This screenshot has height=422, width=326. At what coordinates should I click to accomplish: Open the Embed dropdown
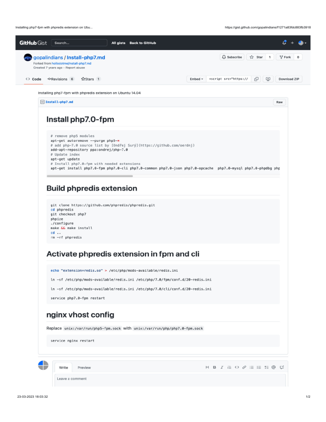coord(196,79)
